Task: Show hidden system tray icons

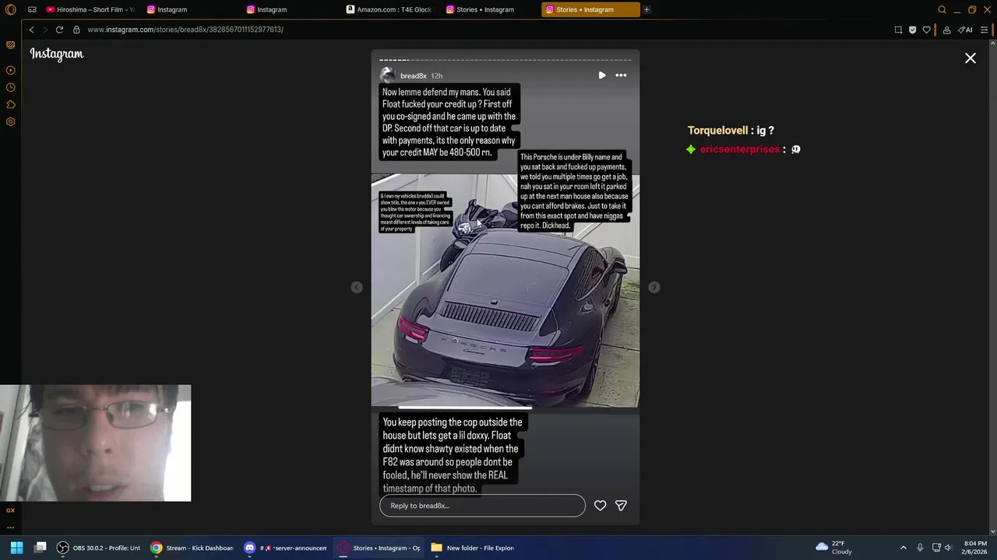Action: coord(904,548)
